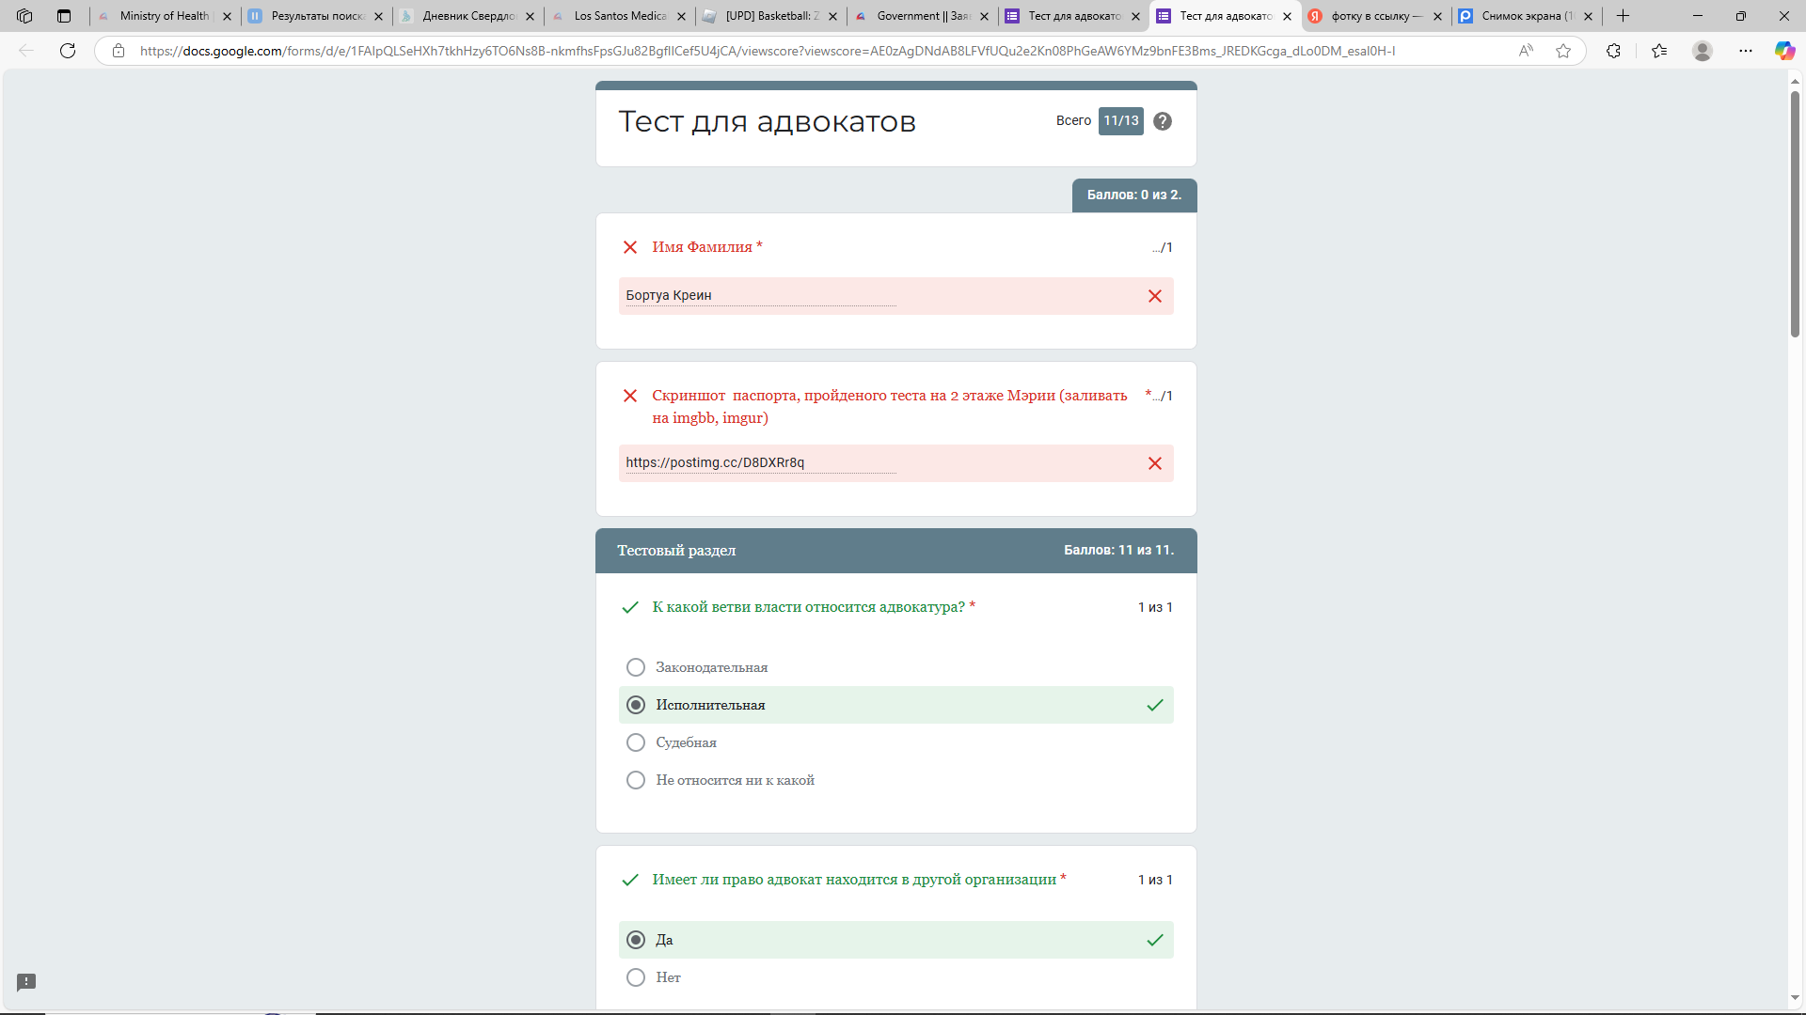Add page to favorites star icon
Screen dimensions: 1806x1015
point(1563,51)
